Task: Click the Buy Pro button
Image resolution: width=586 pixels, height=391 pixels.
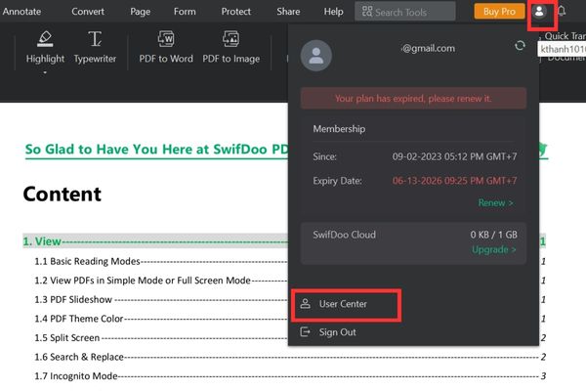Action: pyautogui.click(x=499, y=12)
